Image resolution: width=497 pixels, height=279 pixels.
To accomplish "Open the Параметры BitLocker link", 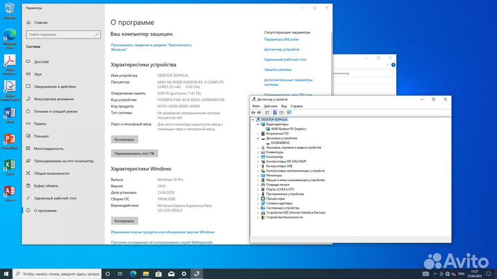I will pyautogui.click(x=282, y=39).
